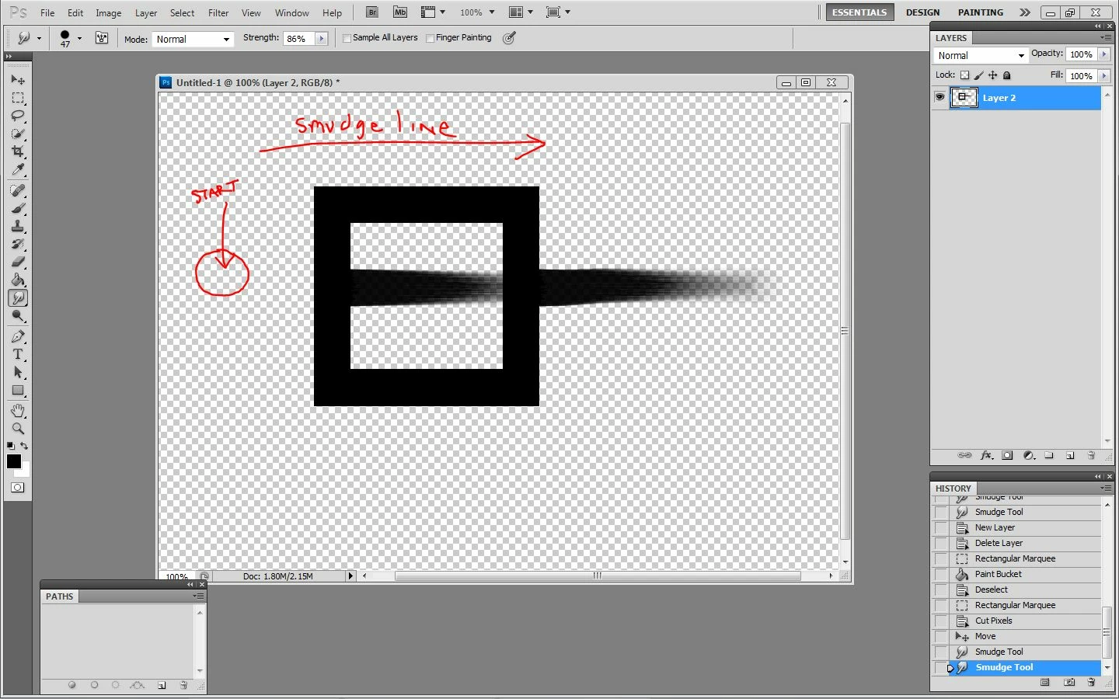Open layer Fill slider arrow
The width and height of the screenshot is (1119, 699).
pos(1103,76)
